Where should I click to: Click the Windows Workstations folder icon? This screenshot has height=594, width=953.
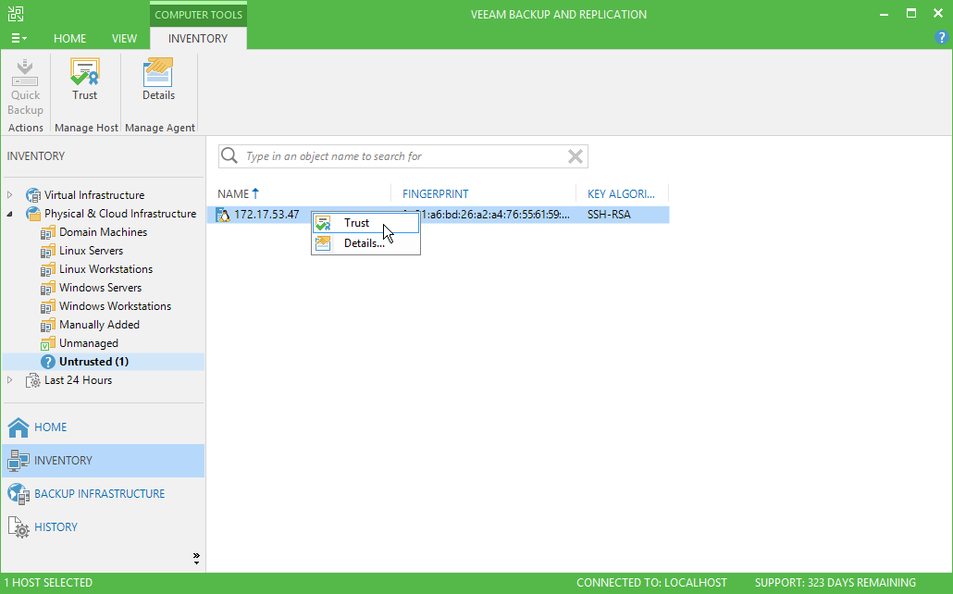click(x=48, y=306)
